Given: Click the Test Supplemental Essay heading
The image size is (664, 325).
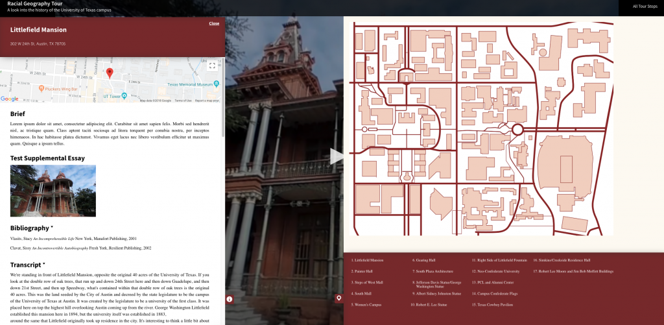Looking at the screenshot, I should (x=47, y=158).
